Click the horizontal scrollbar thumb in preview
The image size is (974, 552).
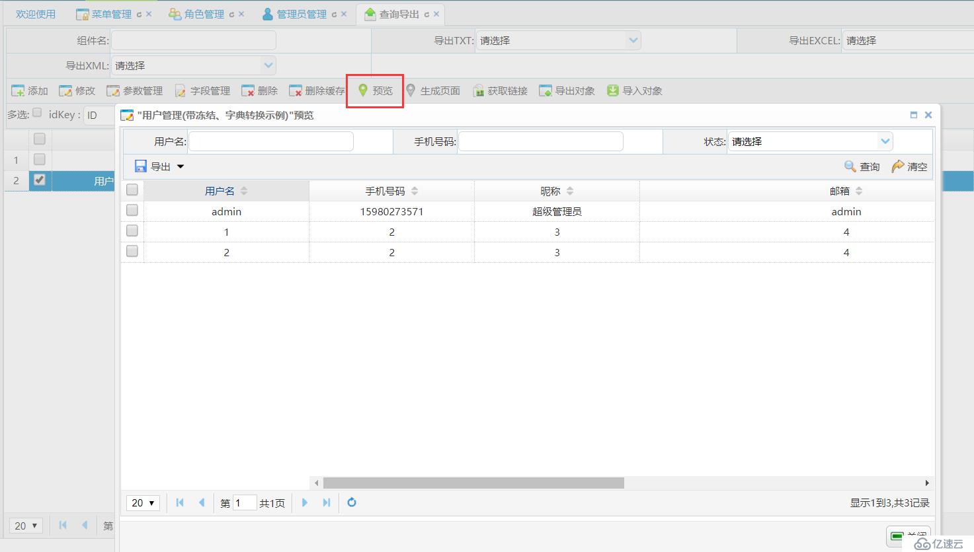coord(473,483)
